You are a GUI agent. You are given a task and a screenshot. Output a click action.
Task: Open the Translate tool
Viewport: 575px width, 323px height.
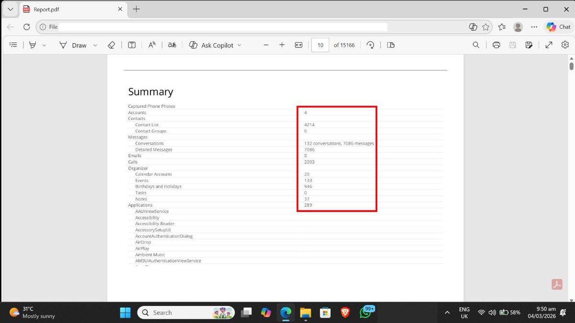pyautogui.click(x=172, y=45)
